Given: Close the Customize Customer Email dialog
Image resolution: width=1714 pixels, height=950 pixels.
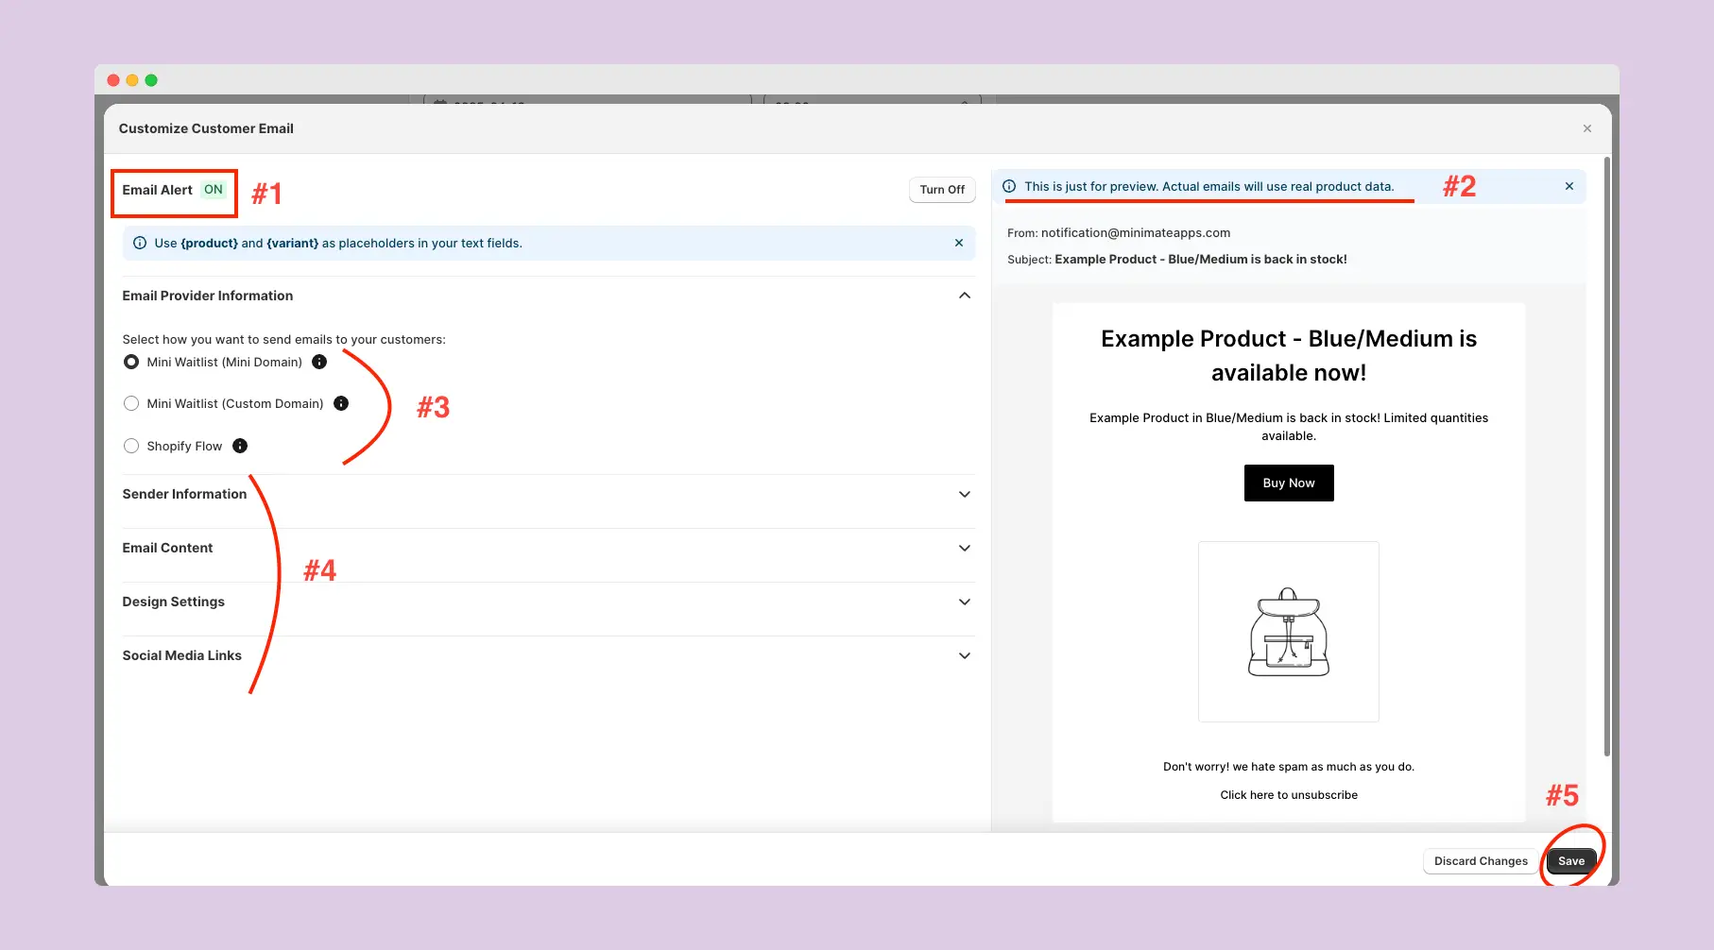Looking at the screenshot, I should [1586, 128].
